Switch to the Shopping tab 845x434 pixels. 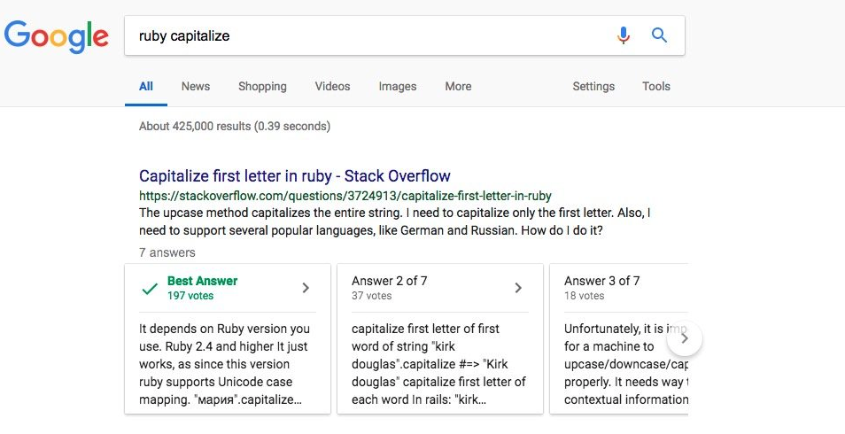click(262, 86)
